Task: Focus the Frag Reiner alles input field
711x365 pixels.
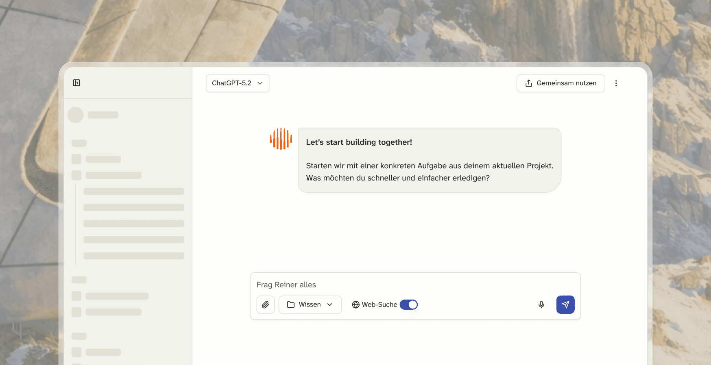Action: [x=415, y=285]
